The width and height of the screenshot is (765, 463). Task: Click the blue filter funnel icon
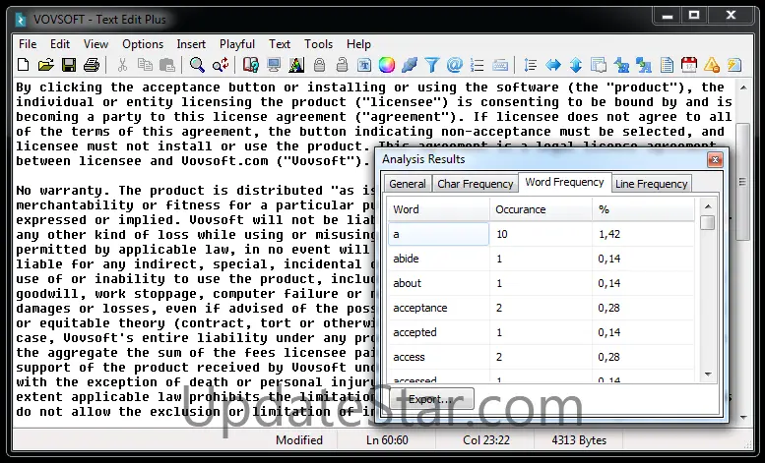pos(432,64)
